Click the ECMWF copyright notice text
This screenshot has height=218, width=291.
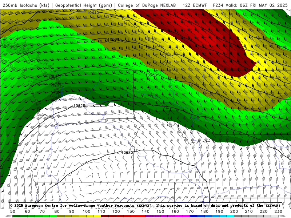145,206
